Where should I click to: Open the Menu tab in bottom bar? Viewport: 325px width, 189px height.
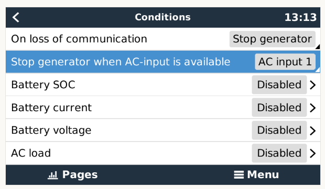[x=256, y=175]
